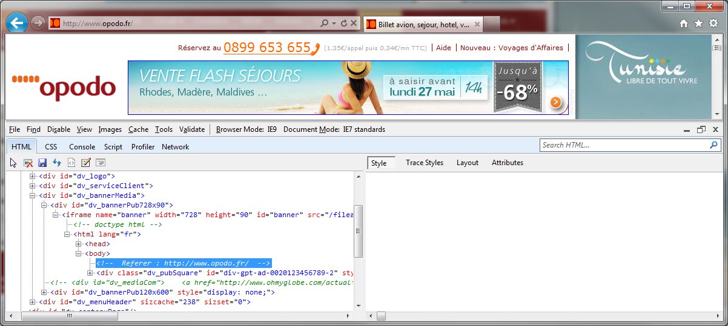The height and width of the screenshot is (326, 728).
Task: Switch to Layout pane tab
Action: click(x=468, y=163)
